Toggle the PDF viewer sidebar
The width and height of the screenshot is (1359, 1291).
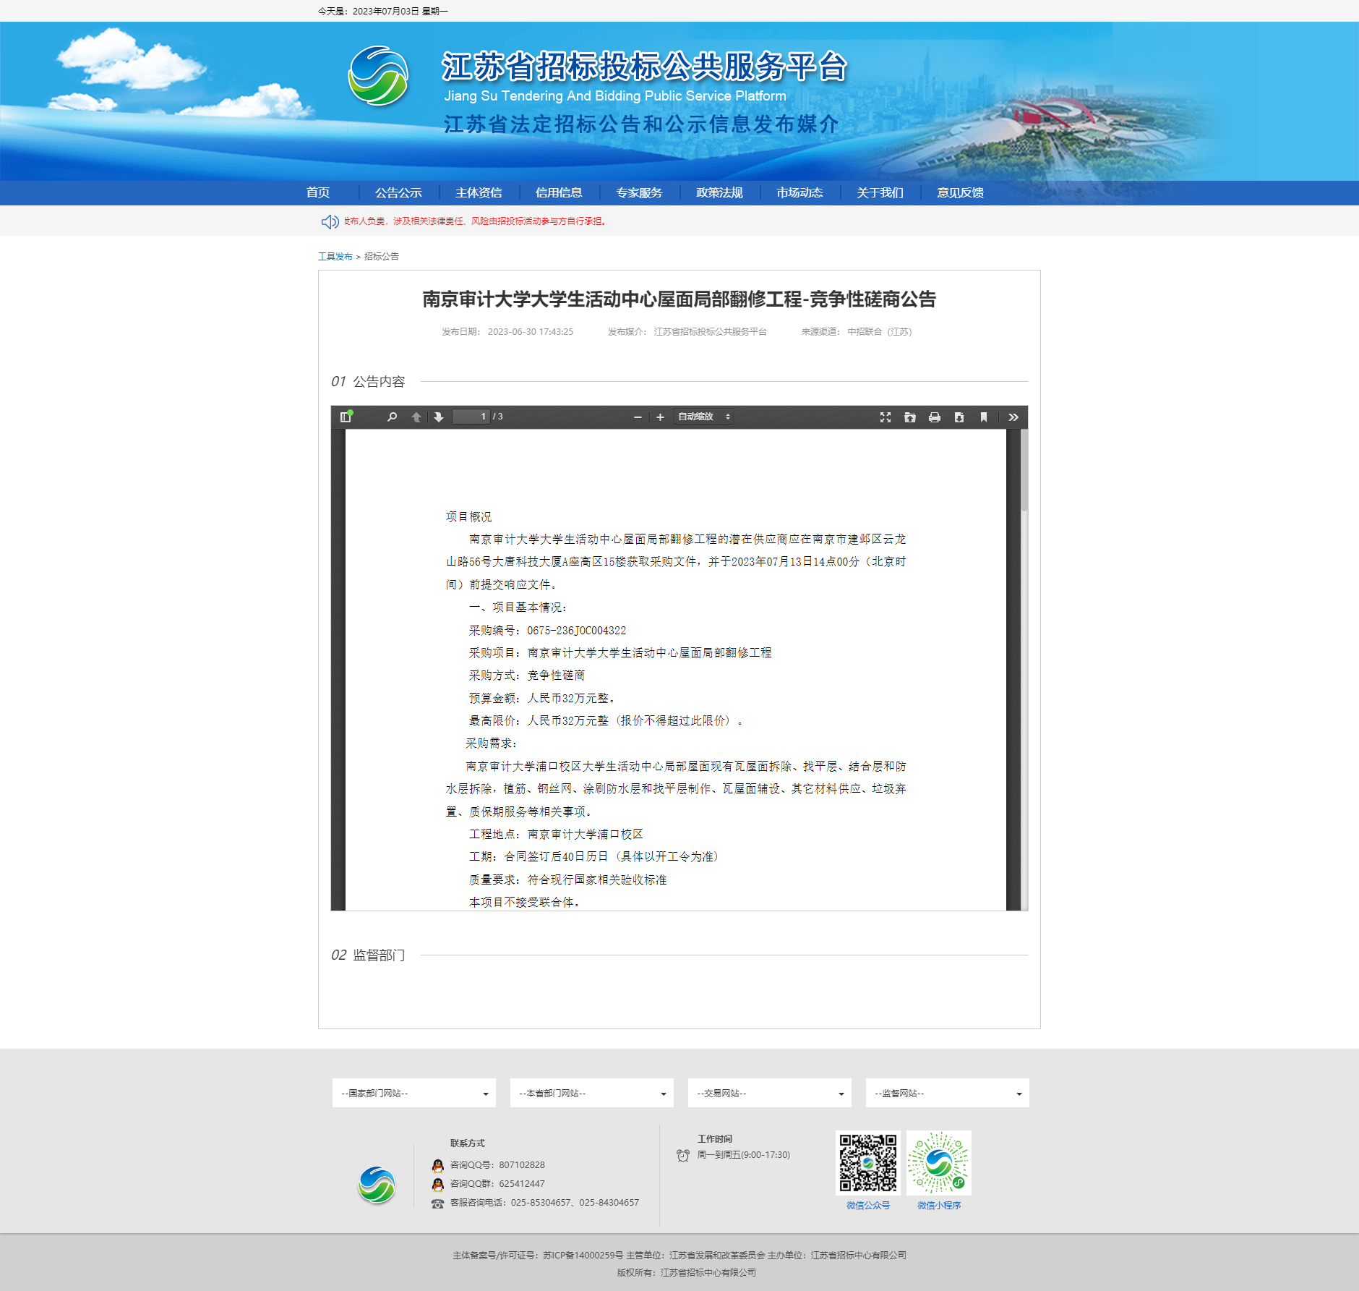pyautogui.click(x=346, y=417)
